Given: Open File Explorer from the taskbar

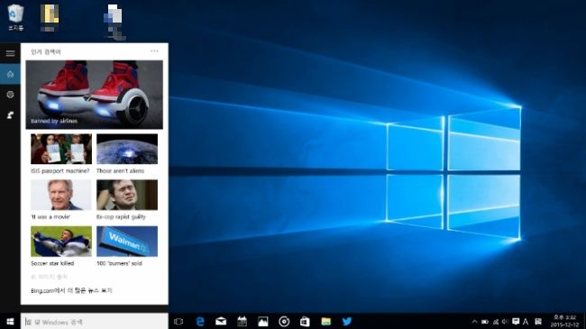Looking at the screenshot, I should coord(325,322).
